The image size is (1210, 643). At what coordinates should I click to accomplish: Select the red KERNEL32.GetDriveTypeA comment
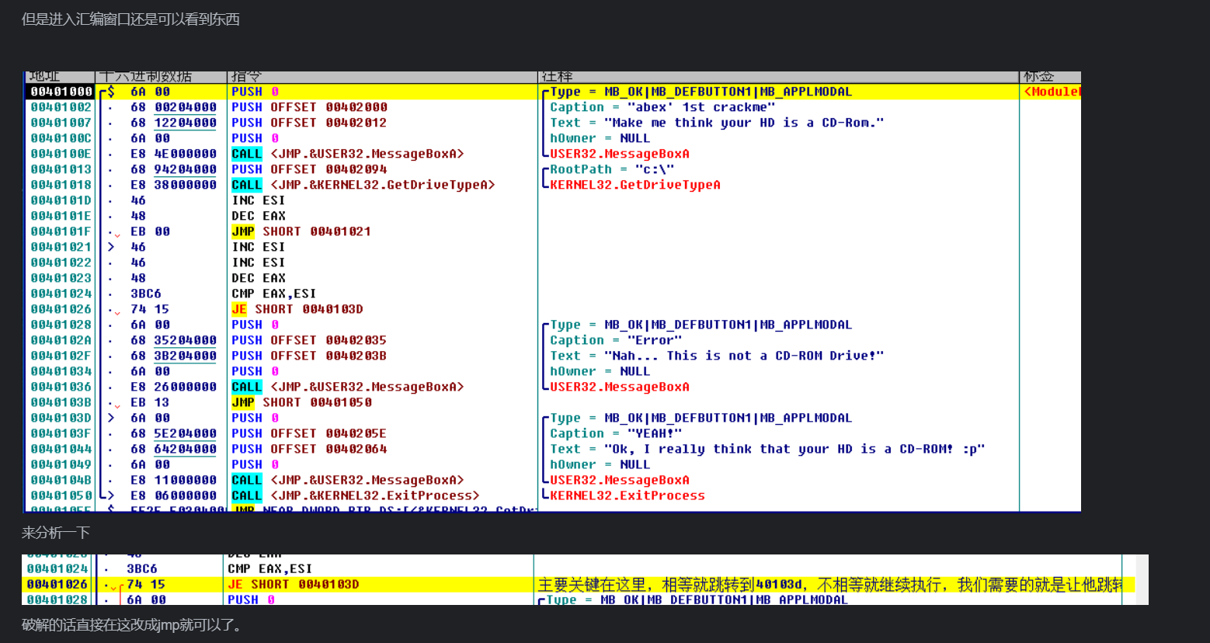click(x=635, y=185)
